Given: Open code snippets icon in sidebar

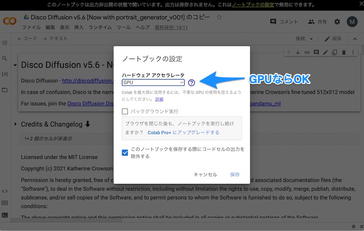Looking at the screenshot, I should (5, 191).
